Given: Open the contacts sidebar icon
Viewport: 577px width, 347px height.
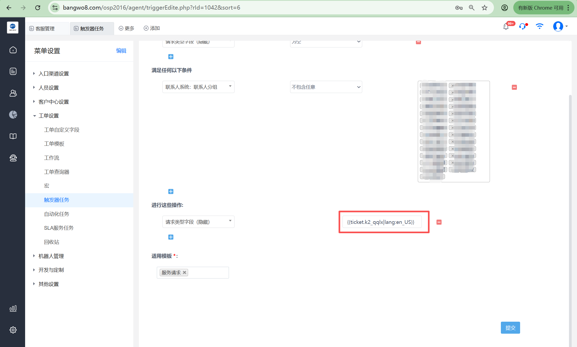Looking at the screenshot, I should (13, 93).
